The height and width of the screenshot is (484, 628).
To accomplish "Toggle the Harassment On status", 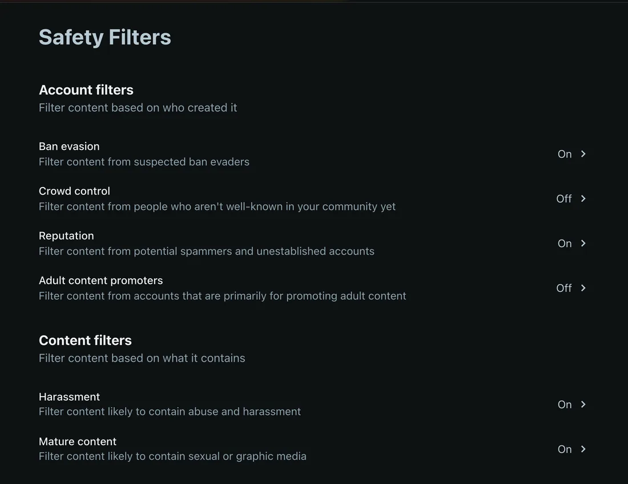I will pos(565,404).
